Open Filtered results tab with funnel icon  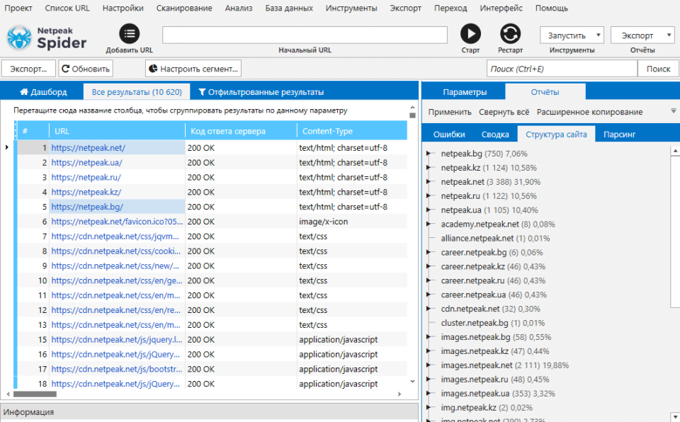point(261,92)
